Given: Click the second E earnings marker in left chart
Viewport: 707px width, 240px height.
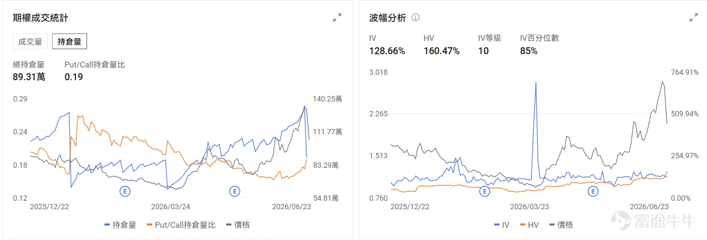Looking at the screenshot, I should tap(234, 191).
